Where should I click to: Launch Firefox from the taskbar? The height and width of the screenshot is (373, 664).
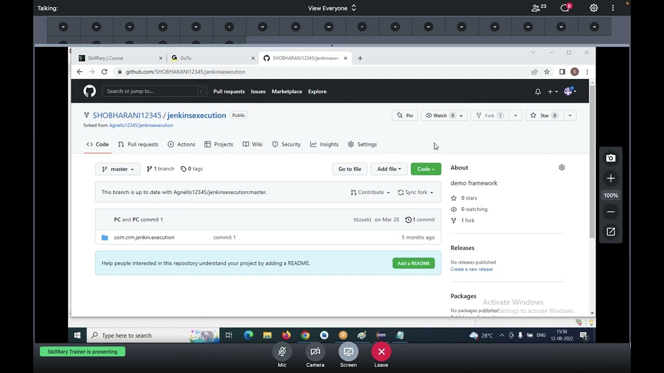(x=286, y=336)
